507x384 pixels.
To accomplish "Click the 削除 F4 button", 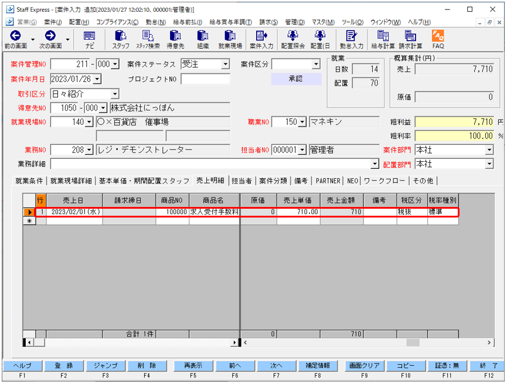I will click(147, 366).
